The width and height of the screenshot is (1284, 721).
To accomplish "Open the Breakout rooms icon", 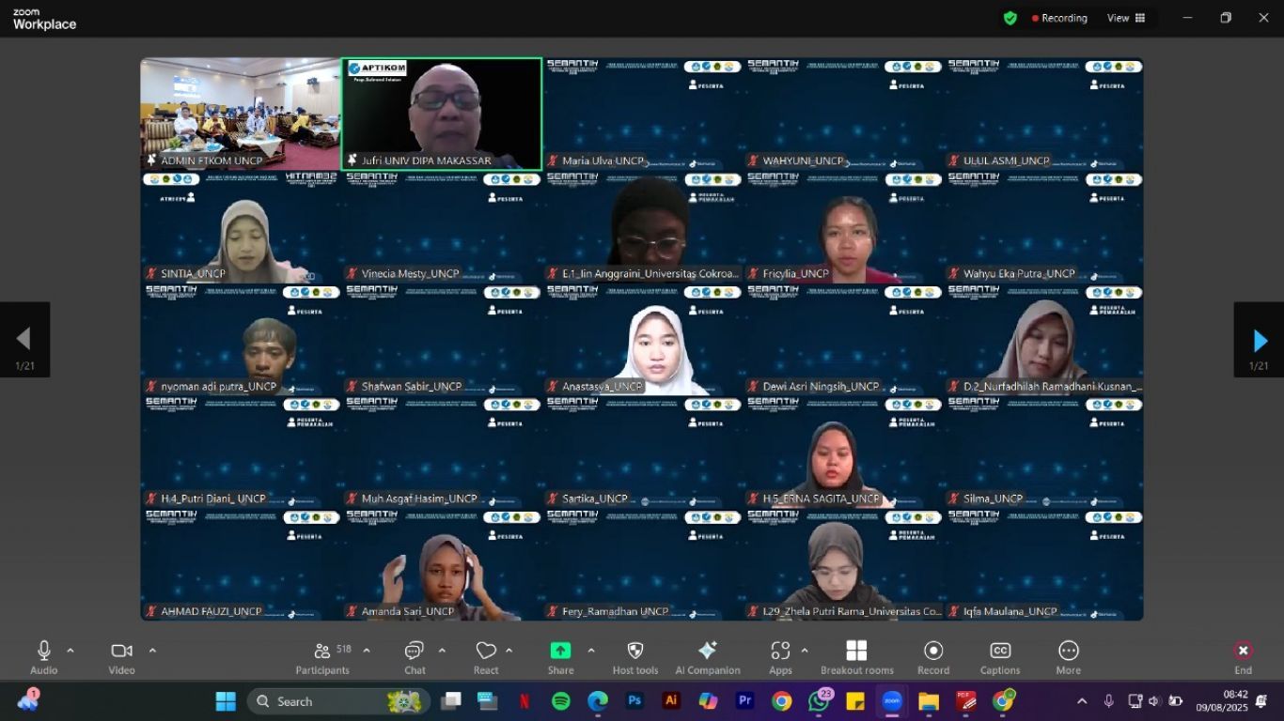I will (856, 652).
